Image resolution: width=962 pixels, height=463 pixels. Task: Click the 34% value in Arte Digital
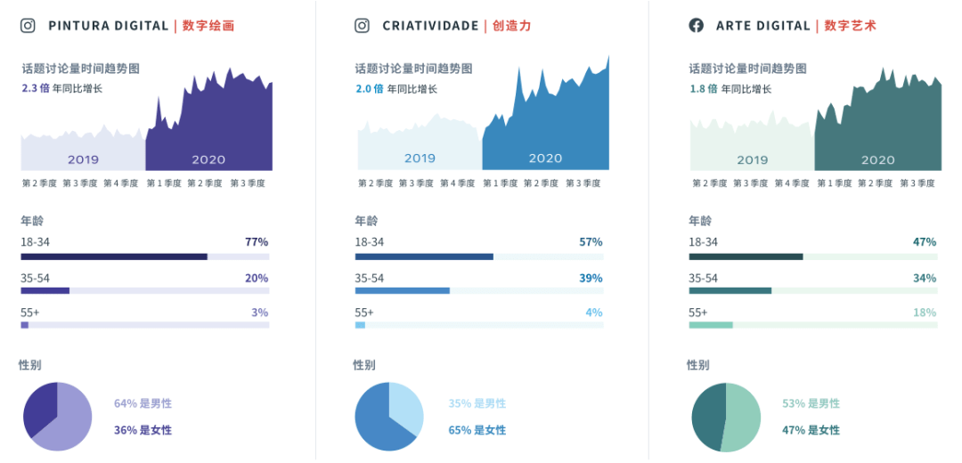925,278
